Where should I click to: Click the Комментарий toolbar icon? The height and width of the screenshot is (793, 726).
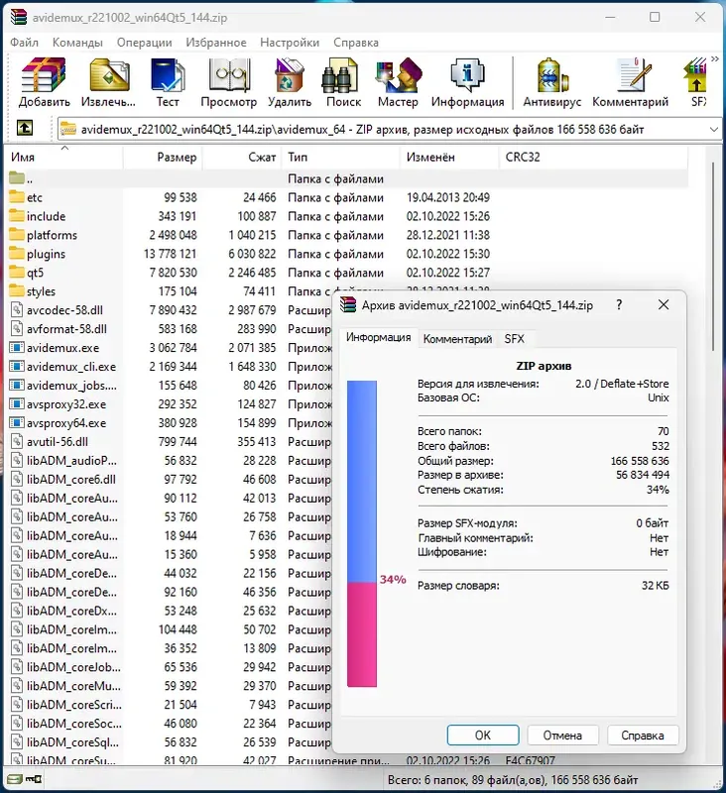631,82
